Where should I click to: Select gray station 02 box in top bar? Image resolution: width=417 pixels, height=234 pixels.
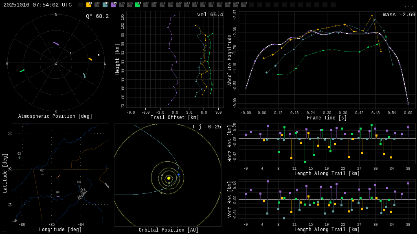[x=97, y=5]
